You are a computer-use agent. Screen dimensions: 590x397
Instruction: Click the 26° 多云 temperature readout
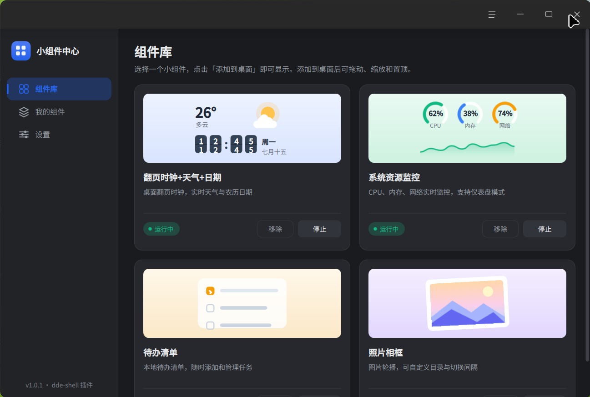pyautogui.click(x=206, y=116)
